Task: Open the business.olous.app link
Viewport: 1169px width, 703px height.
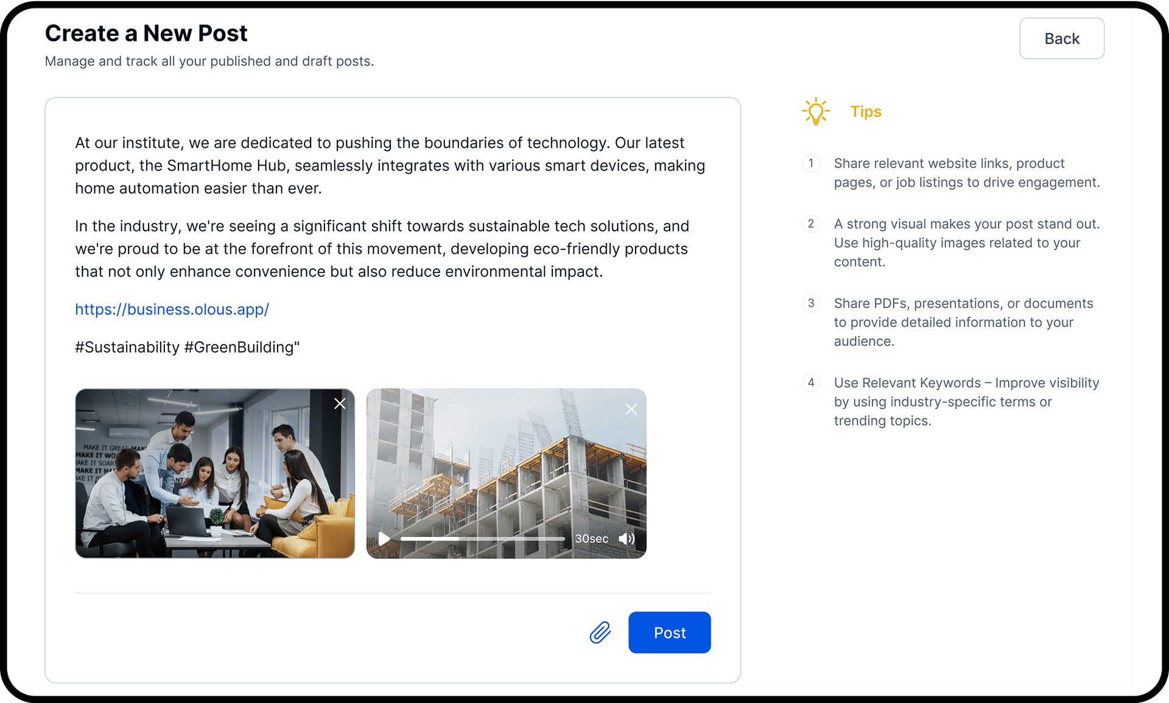Action: coord(172,310)
